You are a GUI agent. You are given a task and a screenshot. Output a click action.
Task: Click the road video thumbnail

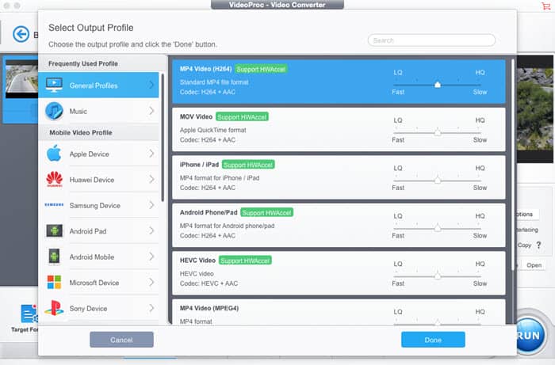[x=21, y=79]
